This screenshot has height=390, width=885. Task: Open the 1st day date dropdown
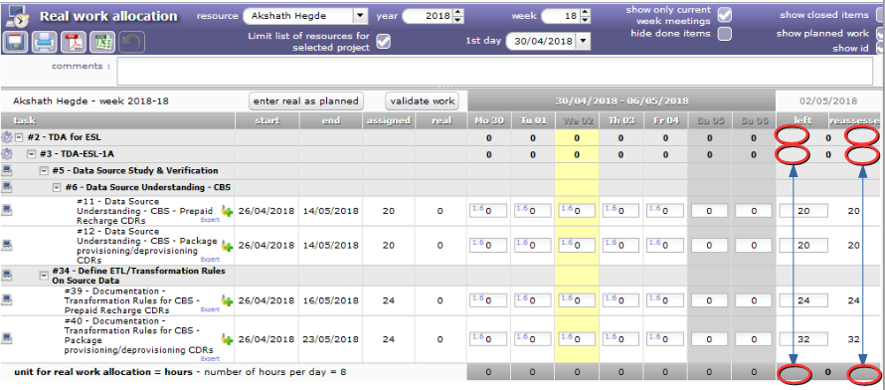583,41
